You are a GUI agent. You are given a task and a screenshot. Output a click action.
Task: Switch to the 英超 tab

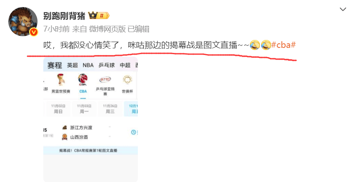tap(72, 65)
